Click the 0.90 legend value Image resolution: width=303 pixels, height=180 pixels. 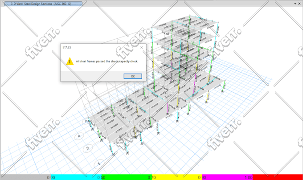pos(202,177)
